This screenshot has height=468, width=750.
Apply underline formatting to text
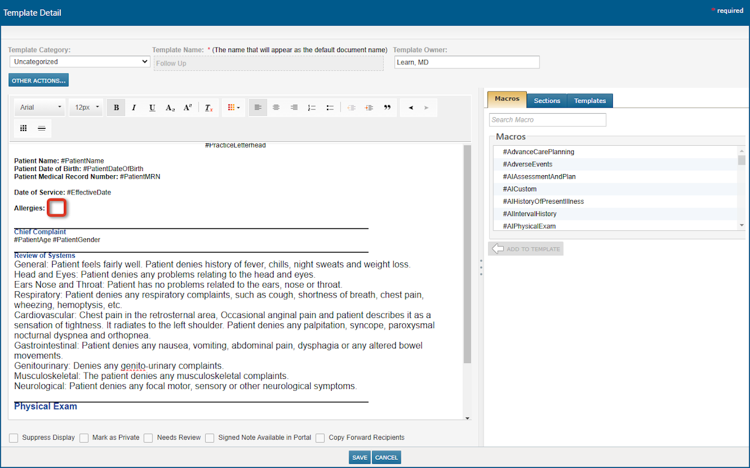(152, 107)
